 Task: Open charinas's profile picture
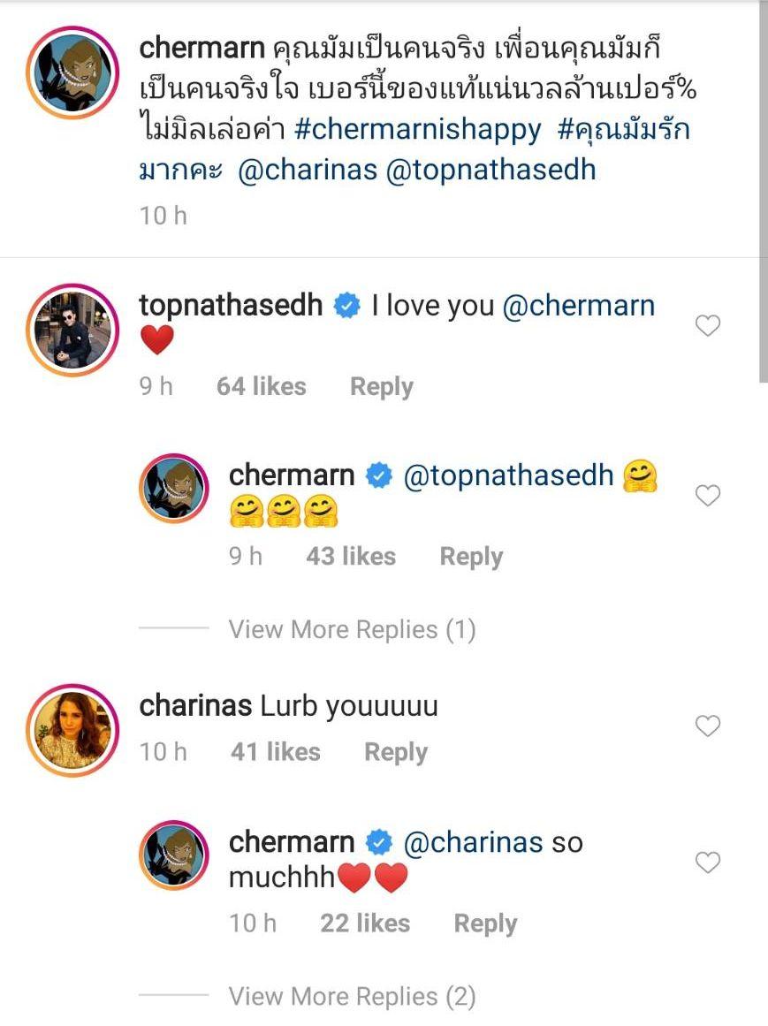tap(72, 728)
